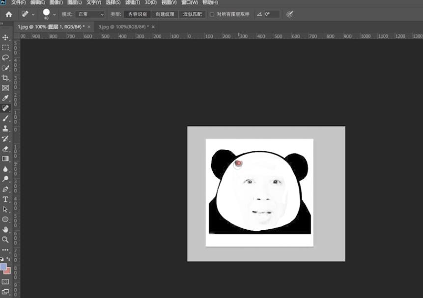The image size is (423, 298).
Task: Open the 3D(D) menu
Action: point(150,2)
